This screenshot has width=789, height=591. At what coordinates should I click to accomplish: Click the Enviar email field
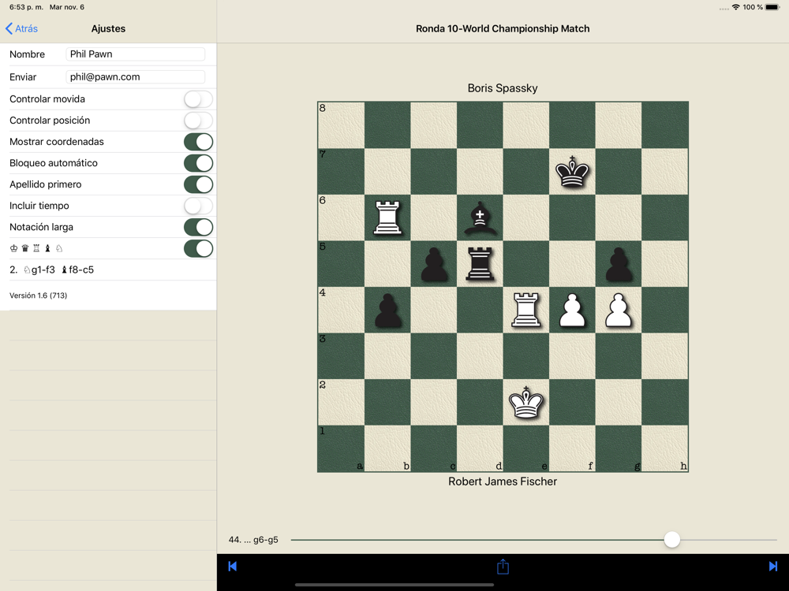tap(136, 77)
